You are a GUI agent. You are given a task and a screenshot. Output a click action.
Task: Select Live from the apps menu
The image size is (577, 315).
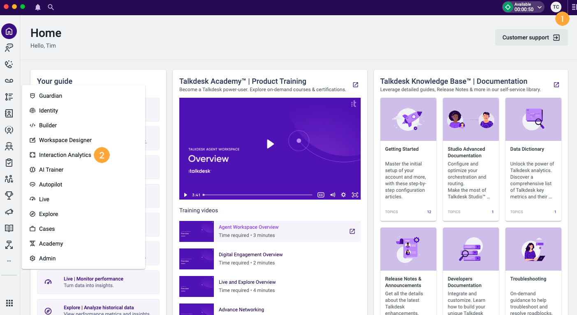pos(83,199)
